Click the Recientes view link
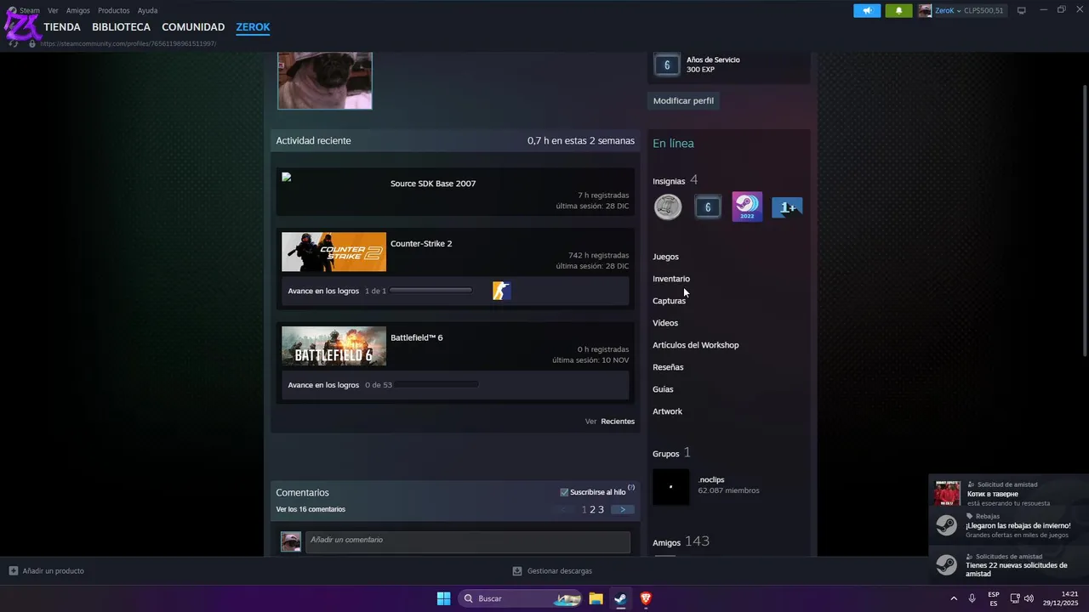This screenshot has height=612, width=1089. point(618,421)
